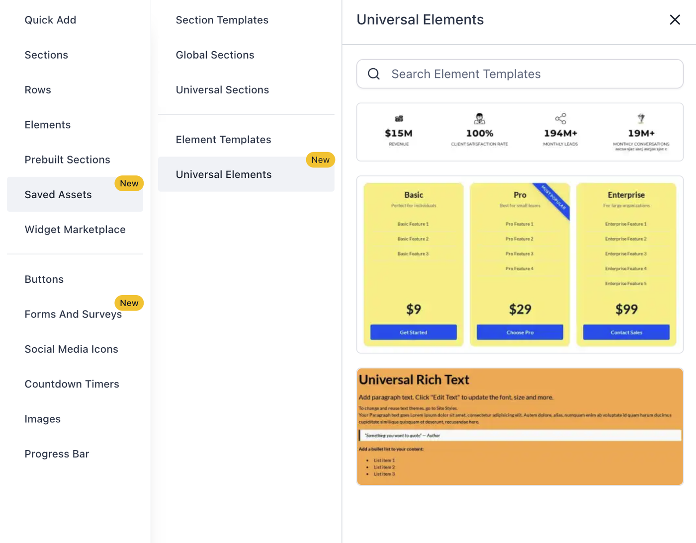This screenshot has height=543, width=696.
Task: Open Widget Marketplace
Action: click(75, 230)
